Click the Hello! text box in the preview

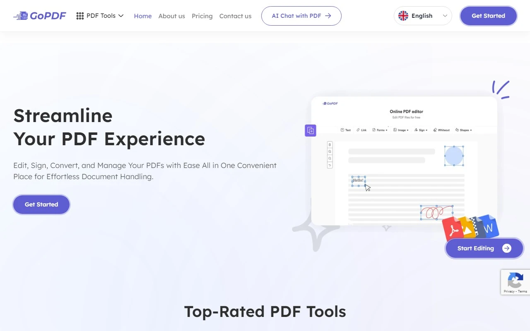[359, 181]
